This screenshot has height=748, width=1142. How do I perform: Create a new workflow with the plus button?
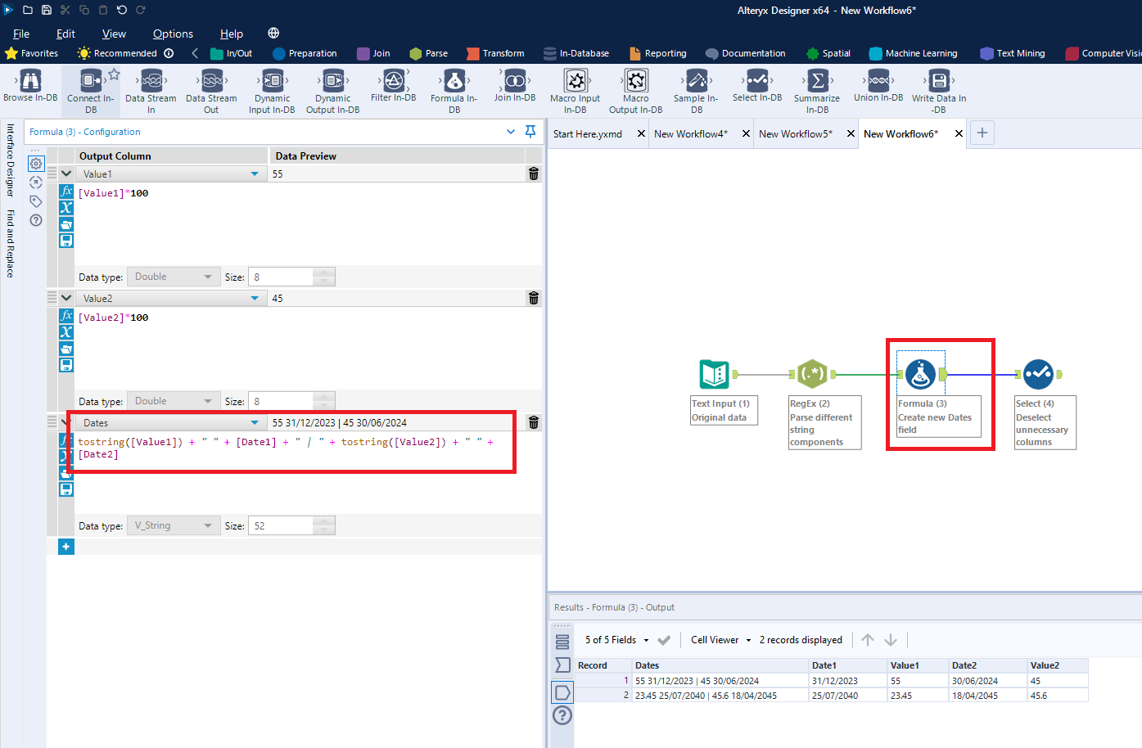pyautogui.click(x=982, y=133)
